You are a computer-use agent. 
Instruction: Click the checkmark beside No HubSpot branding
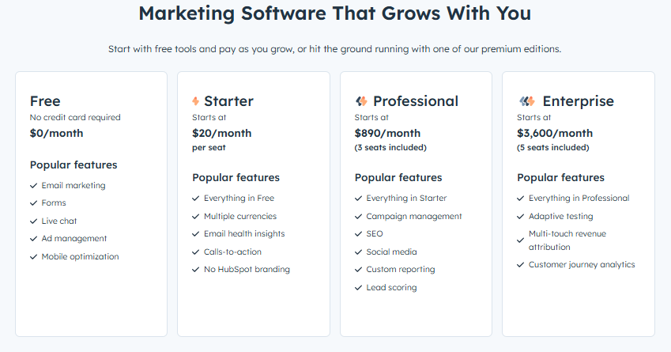(196, 270)
